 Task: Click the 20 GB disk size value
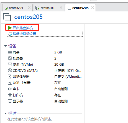[x=59, y=65]
